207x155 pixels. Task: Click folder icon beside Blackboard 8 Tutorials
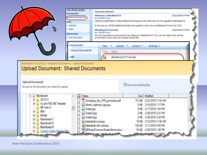[104, 57]
